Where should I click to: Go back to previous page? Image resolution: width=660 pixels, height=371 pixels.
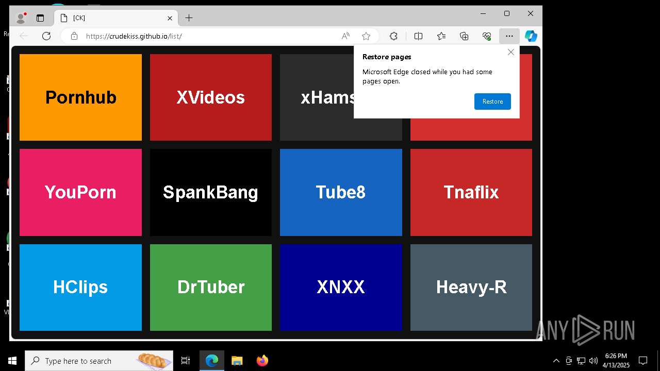23,36
